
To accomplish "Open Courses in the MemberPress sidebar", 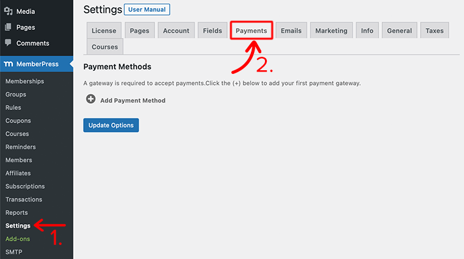I will (x=17, y=134).
